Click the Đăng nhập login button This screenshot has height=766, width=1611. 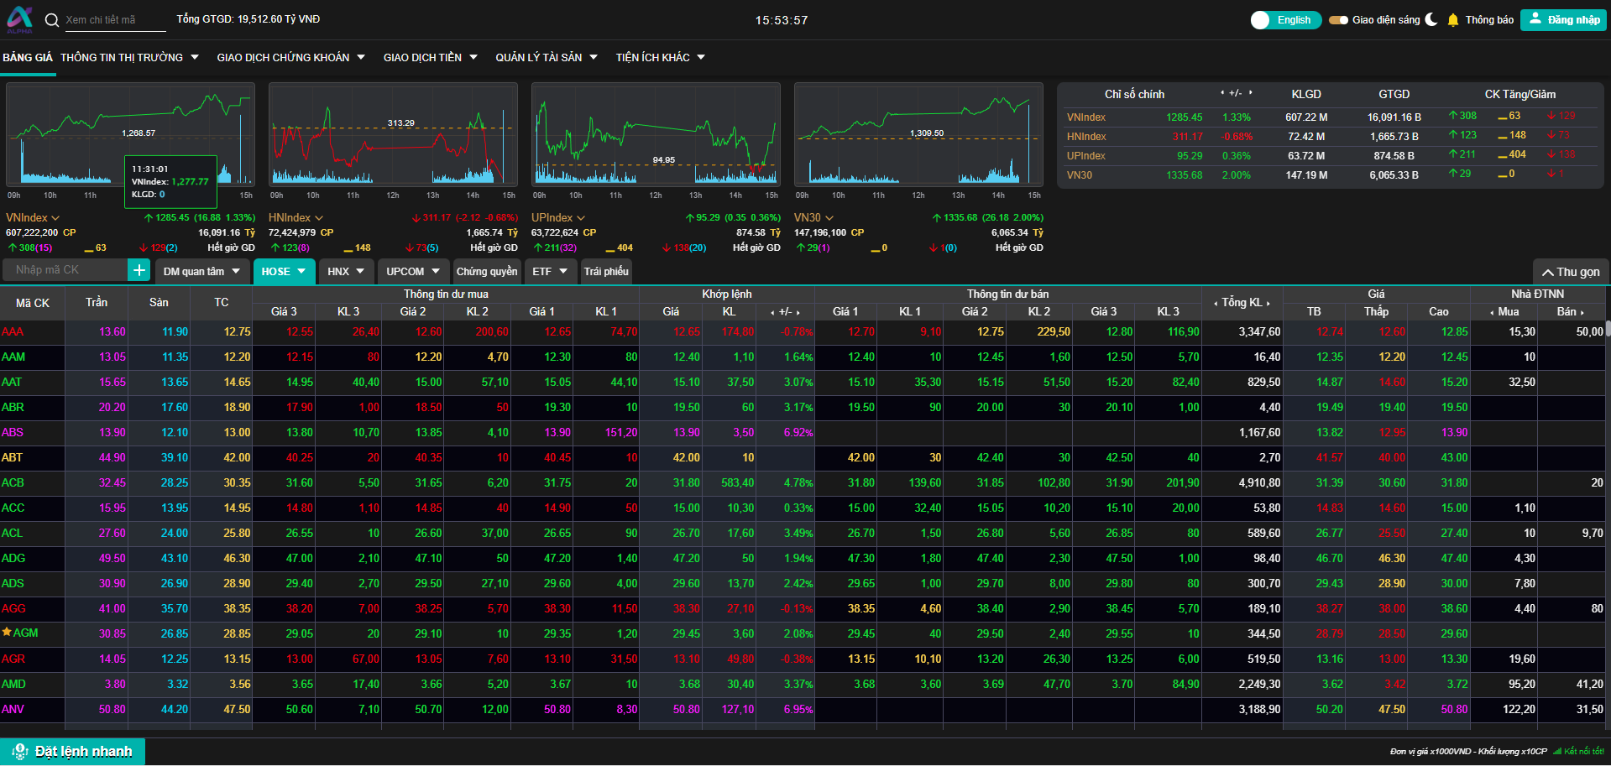tap(1563, 20)
